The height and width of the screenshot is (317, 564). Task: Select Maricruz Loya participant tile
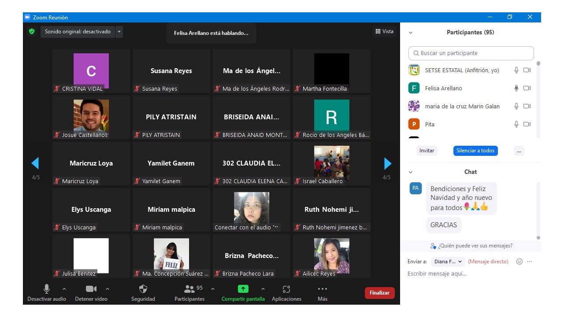point(91,163)
